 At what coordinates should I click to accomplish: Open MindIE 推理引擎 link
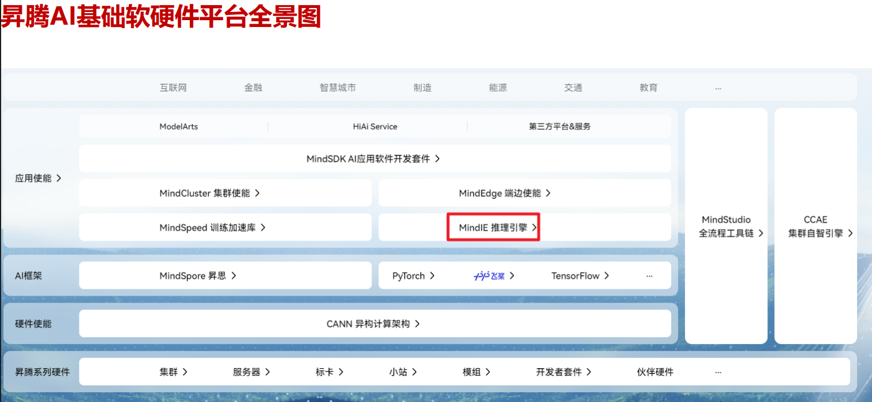[498, 227]
